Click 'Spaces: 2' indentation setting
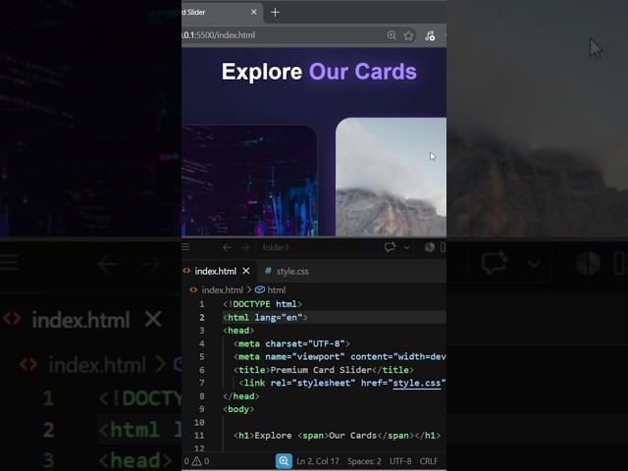Image resolution: width=628 pixels, height=471 pixels. pyautogui.click(x=364, y=461)
